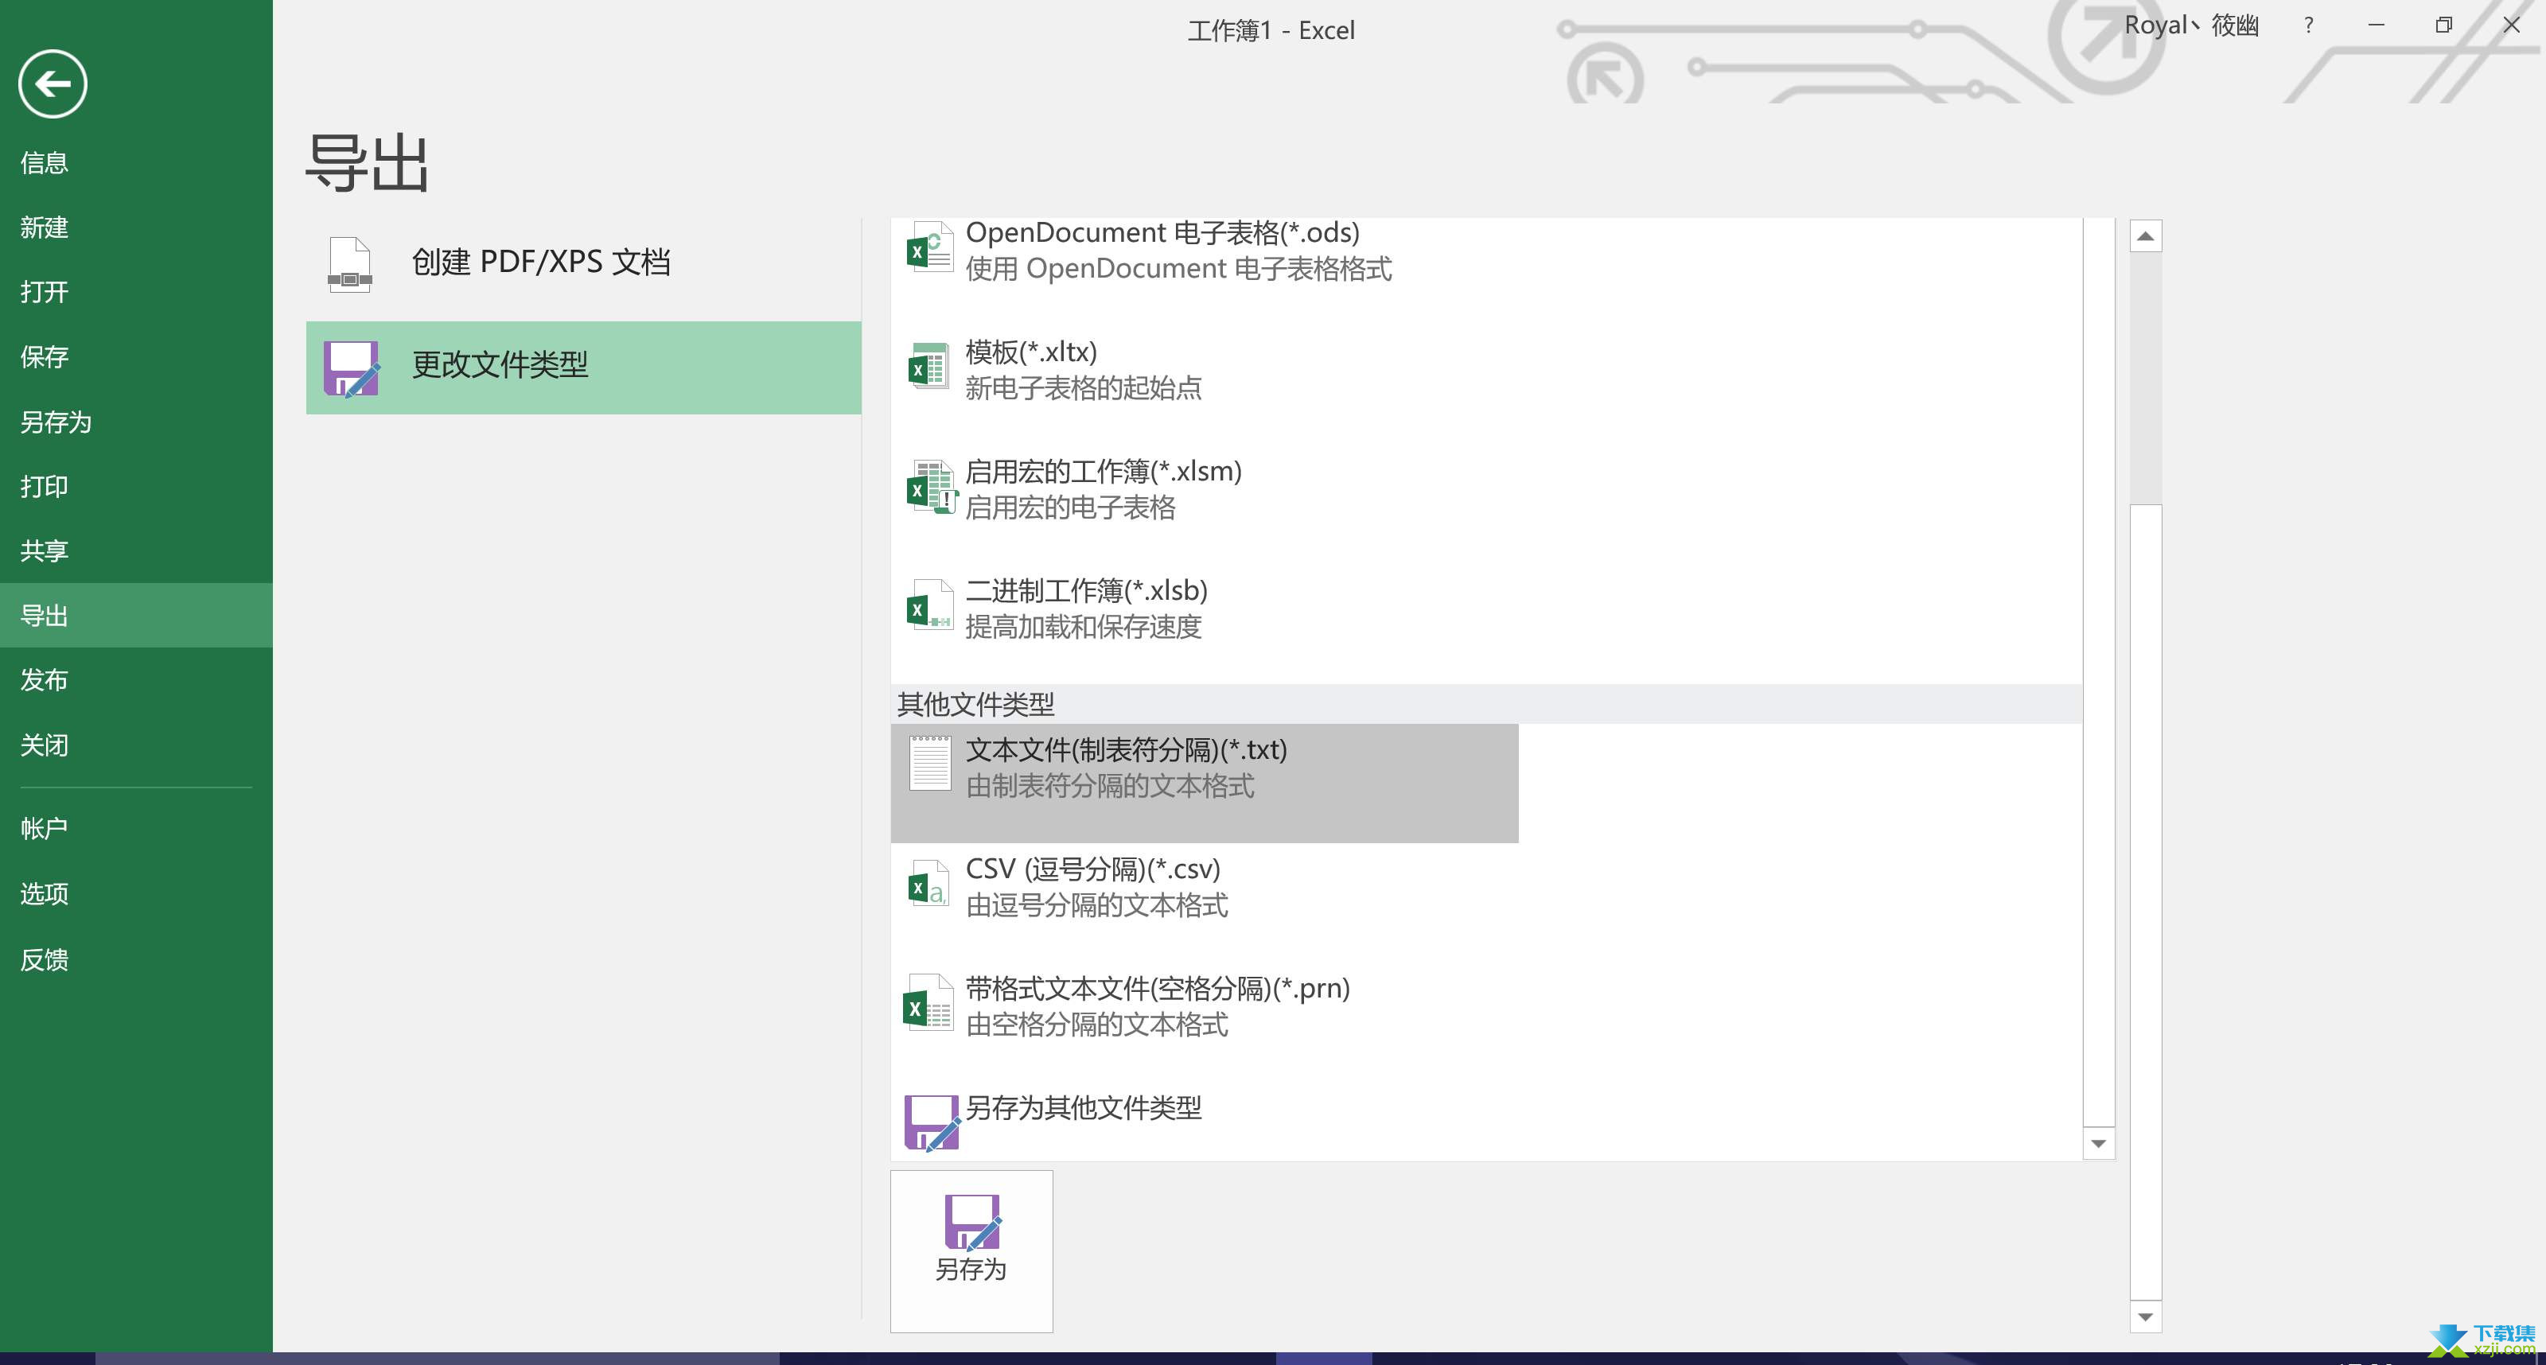
Task: Click the OpenDocument spreadsheet file icon
Action: [930, 248]
